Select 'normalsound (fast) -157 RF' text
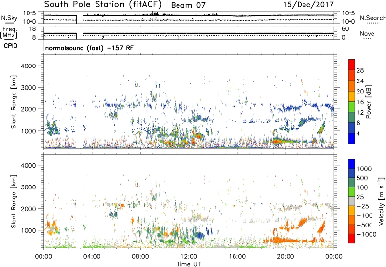The width and height of the screenshot is (386, 267). pos(89,48)
